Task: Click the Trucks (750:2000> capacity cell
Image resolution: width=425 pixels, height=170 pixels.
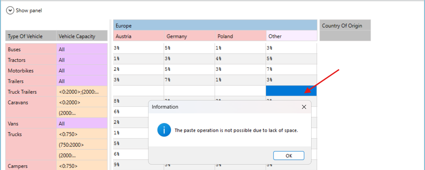Action: 82,145
